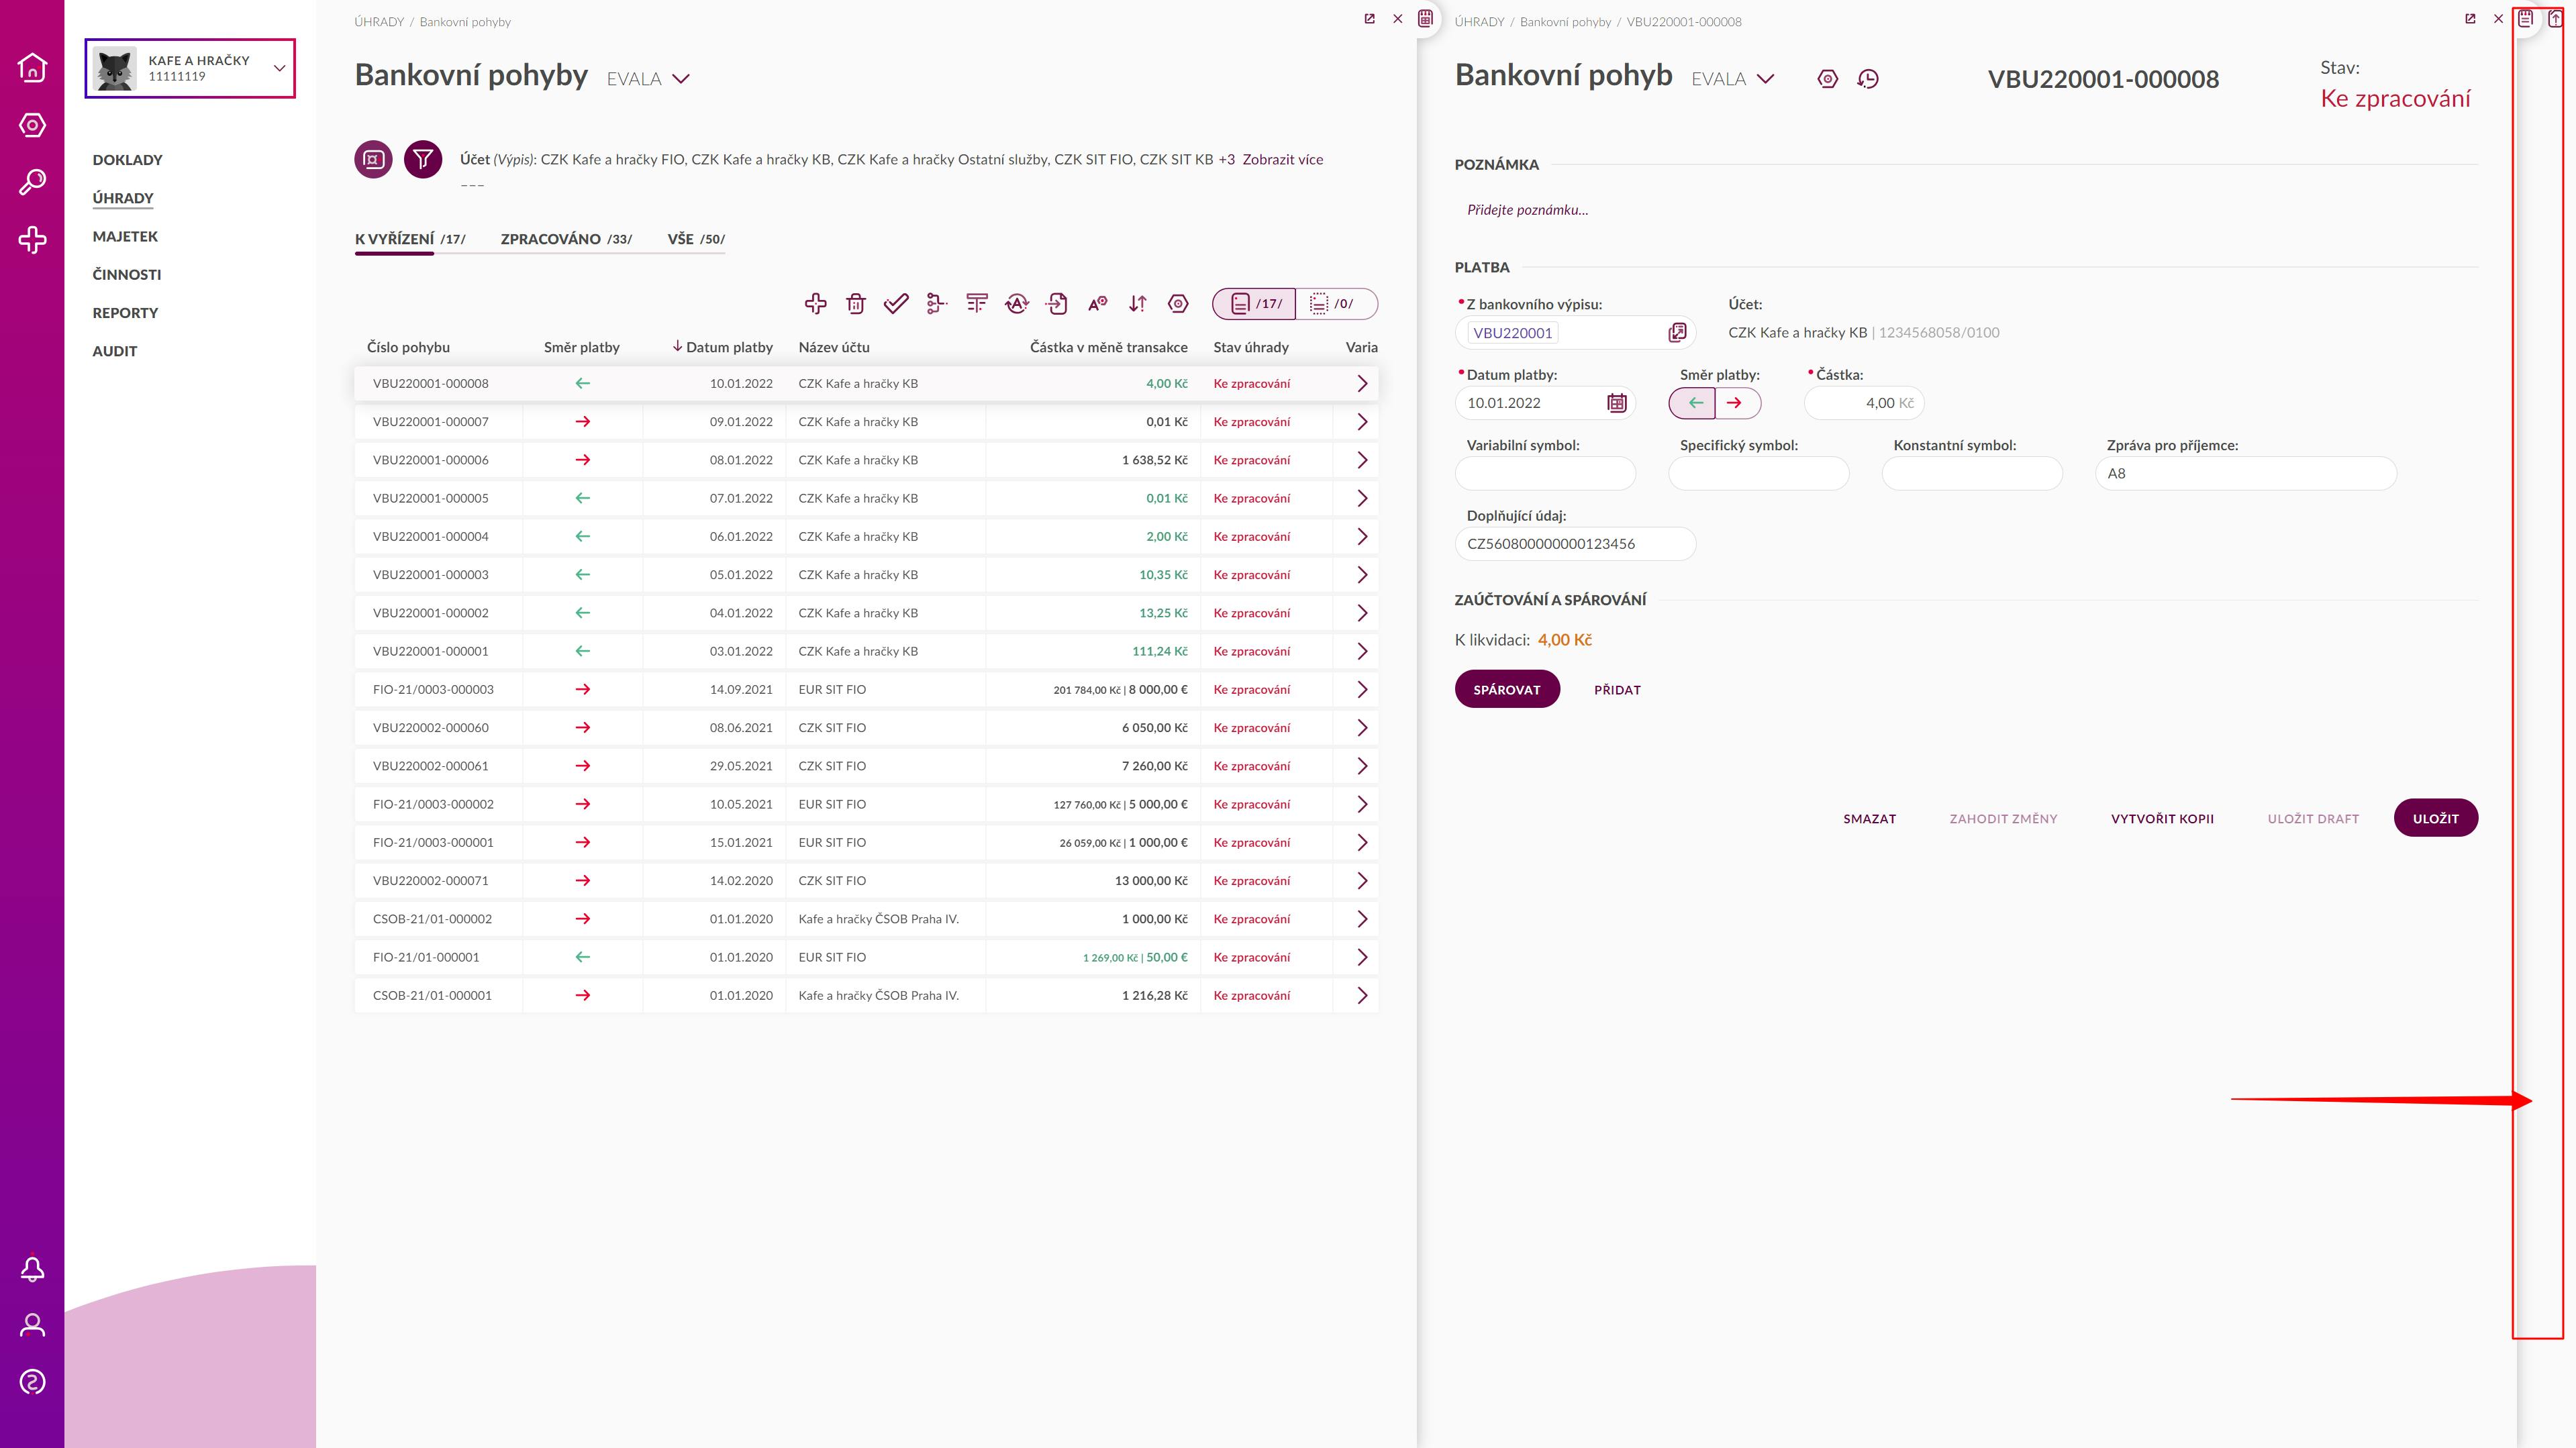Click the sort arrows icon in toolbar
The image size is (2576, 1448).
coord(1138,303)
